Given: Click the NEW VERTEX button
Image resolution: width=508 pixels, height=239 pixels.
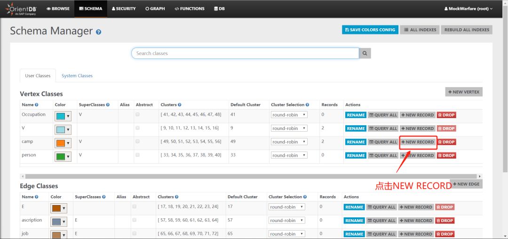Looking at the screenshot, I should click(x=464, y=92).
